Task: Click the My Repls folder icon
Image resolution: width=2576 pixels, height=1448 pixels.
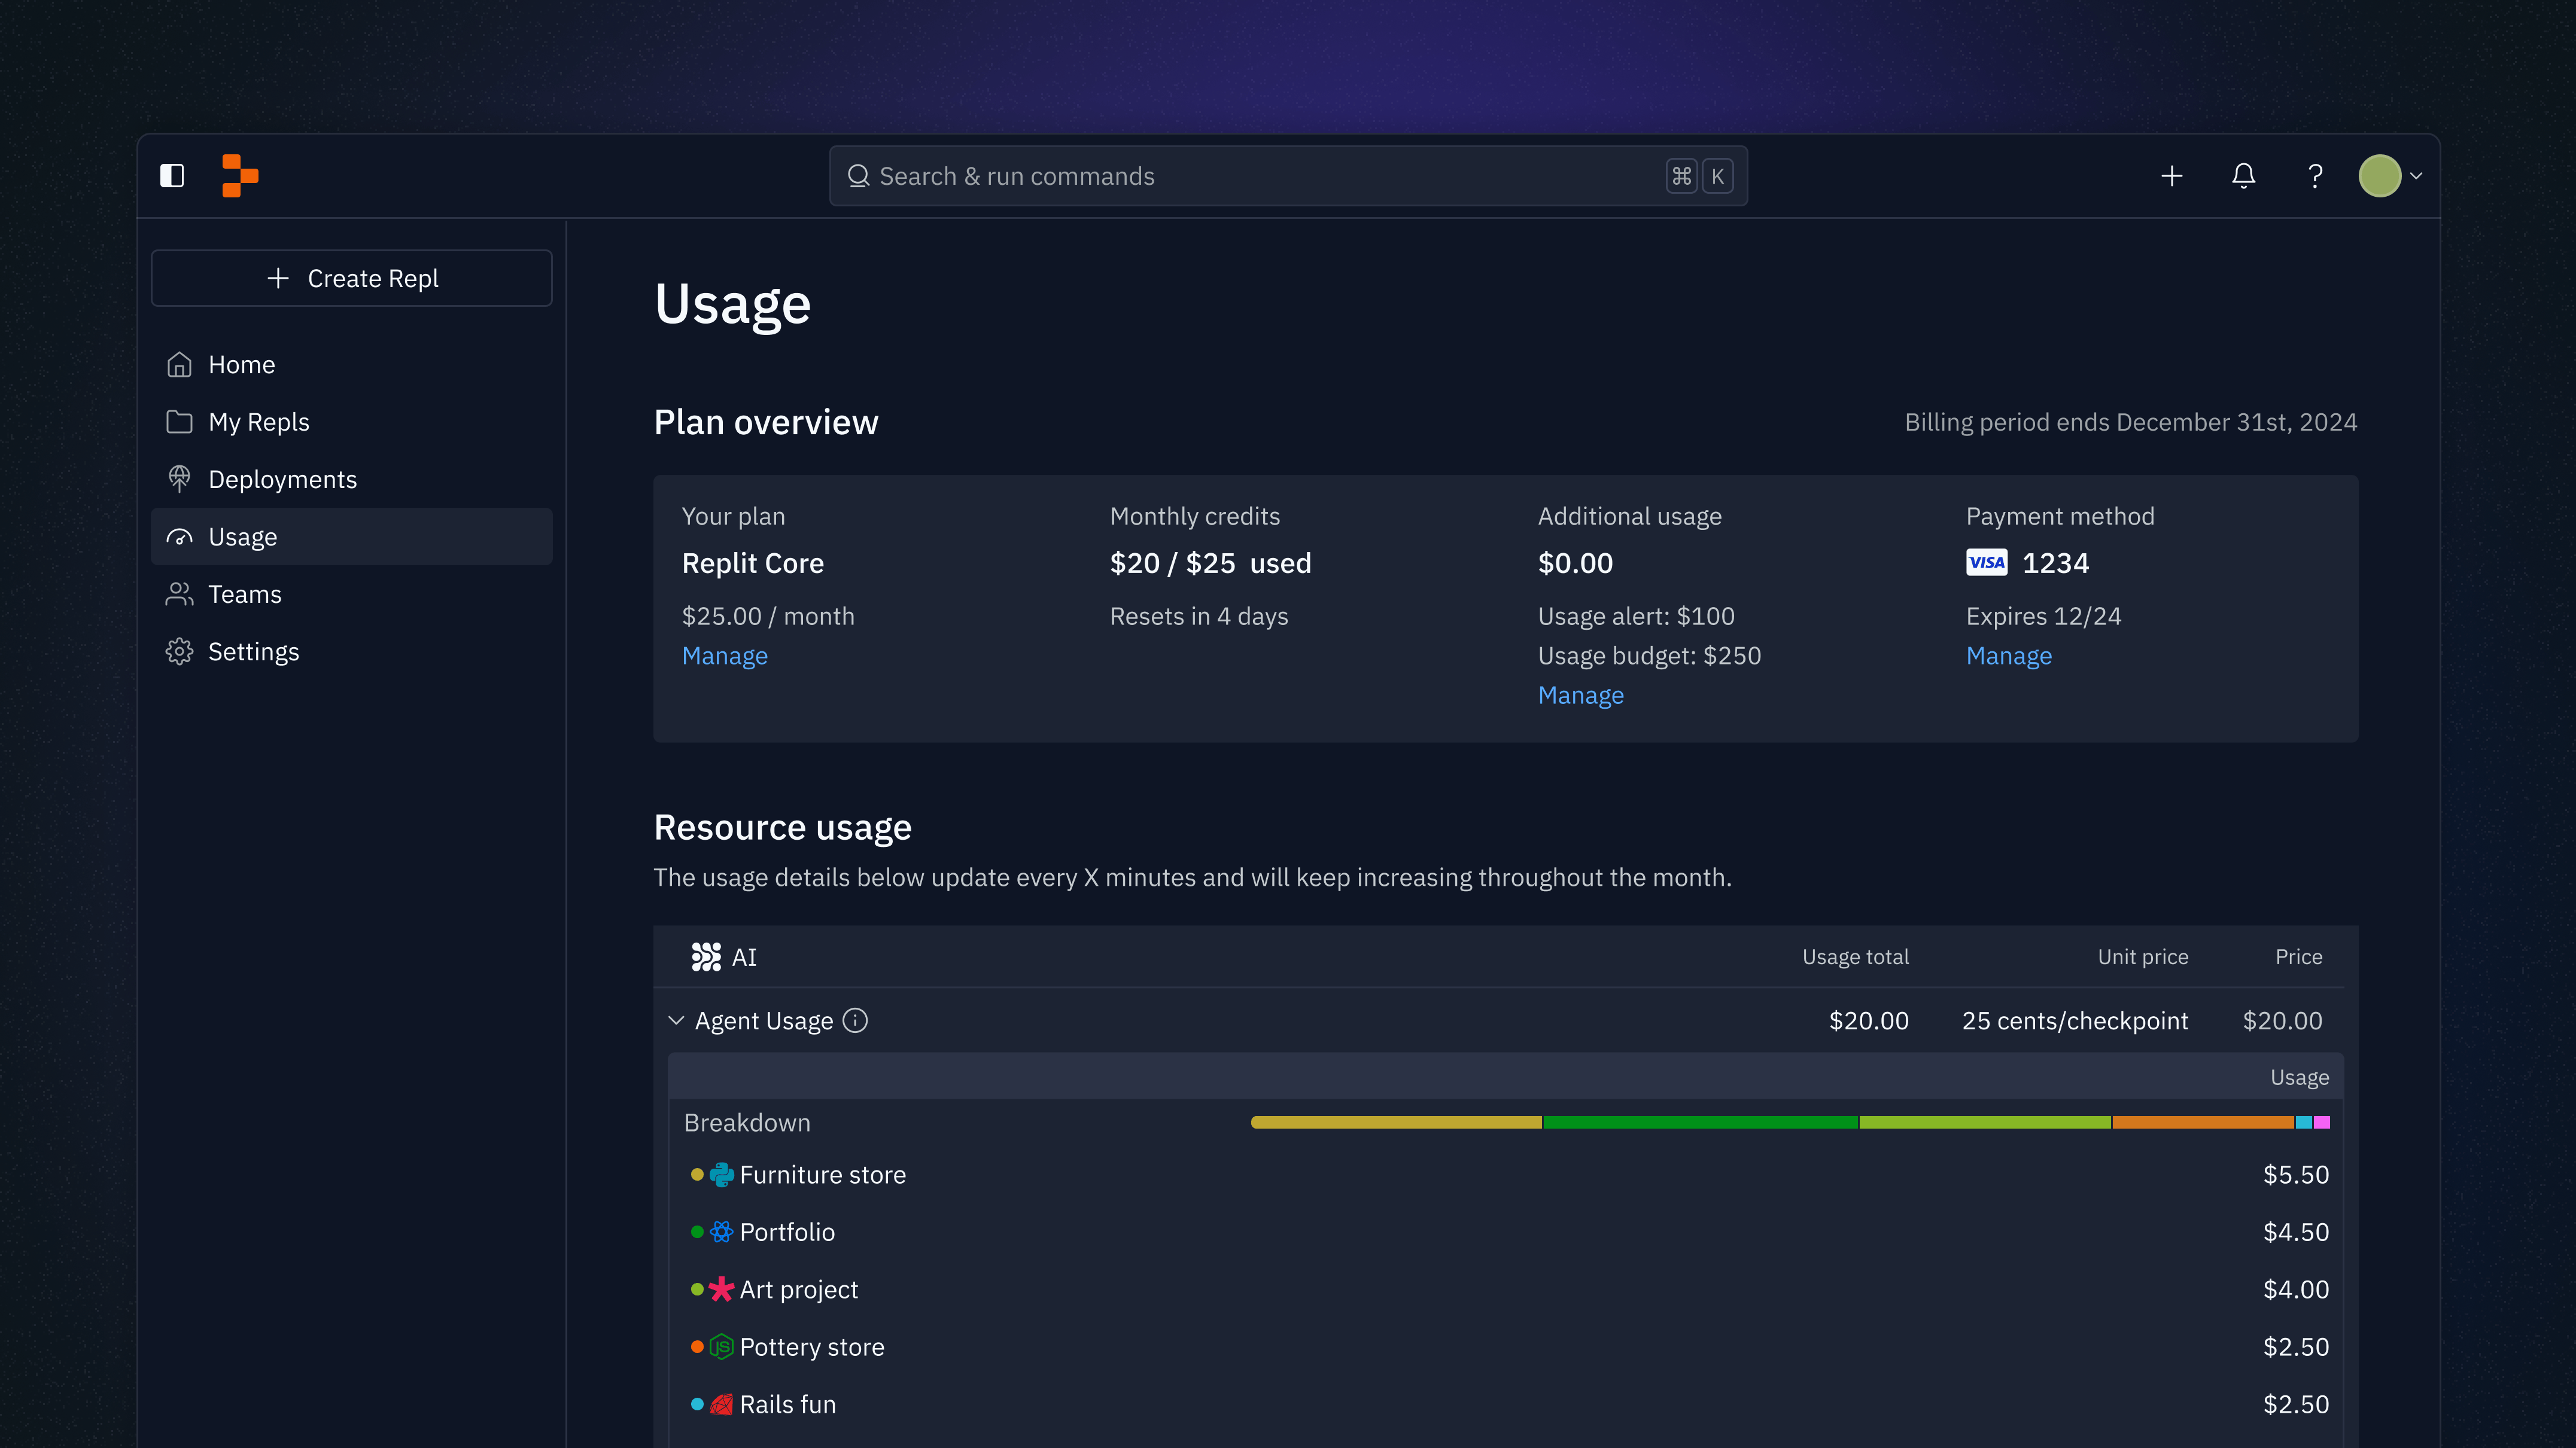Action: point(179,422)
